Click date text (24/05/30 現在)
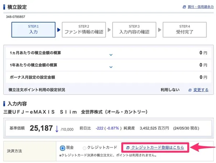The width and height of the screenshot is (216, 163). pyautogui.click(x=186, y=128)
